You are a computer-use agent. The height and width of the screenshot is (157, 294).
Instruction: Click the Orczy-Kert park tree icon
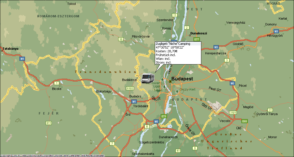(177, 91)
